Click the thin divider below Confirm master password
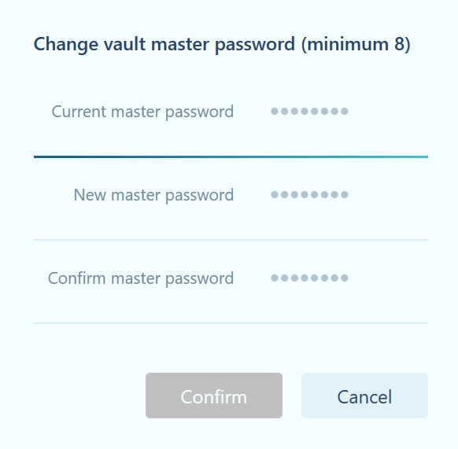 coord(231,323)
